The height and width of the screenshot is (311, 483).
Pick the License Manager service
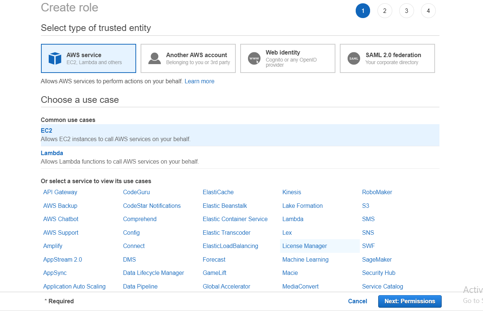pyautogui.click(x=304, y=246)
